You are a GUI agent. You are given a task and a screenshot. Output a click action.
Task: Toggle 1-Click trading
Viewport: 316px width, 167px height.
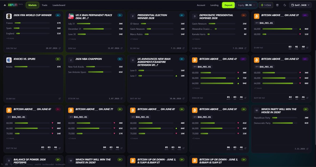click(x=266, y=5)
